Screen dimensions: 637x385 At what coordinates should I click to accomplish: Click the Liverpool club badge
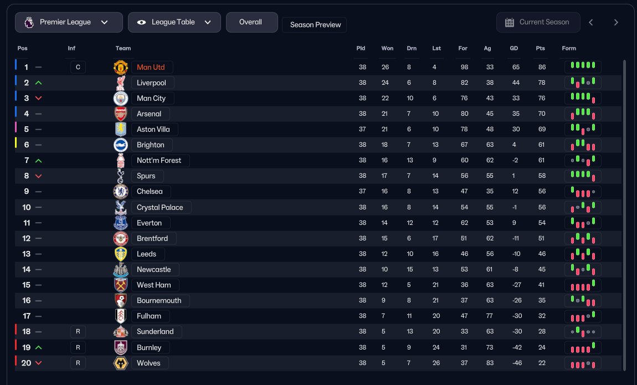point(121,83)
